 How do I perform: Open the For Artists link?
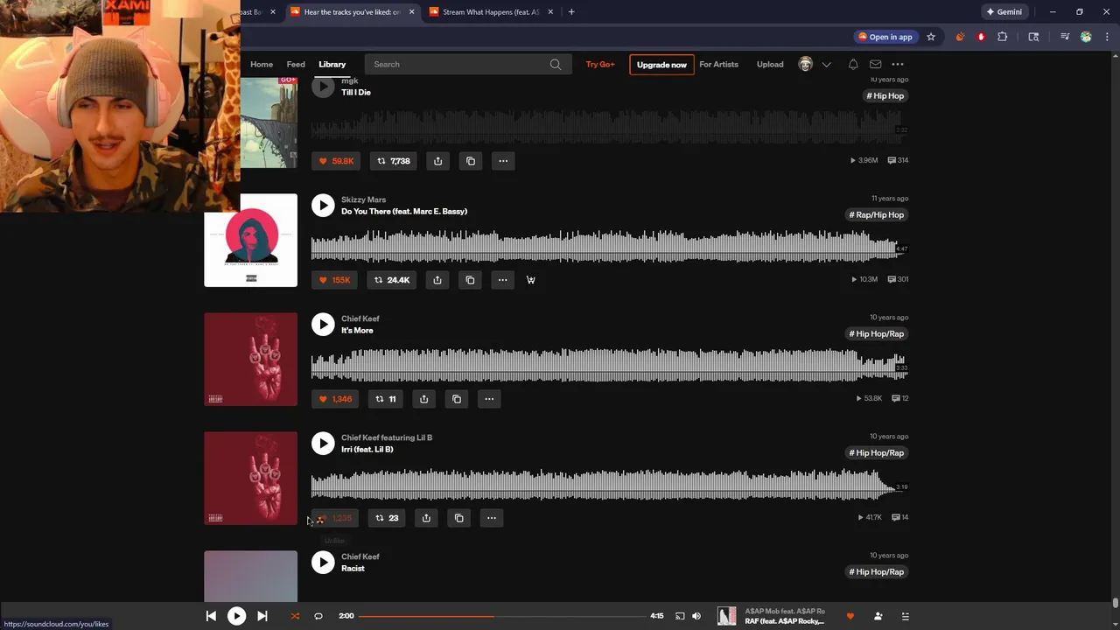click(x=718, y=64)
